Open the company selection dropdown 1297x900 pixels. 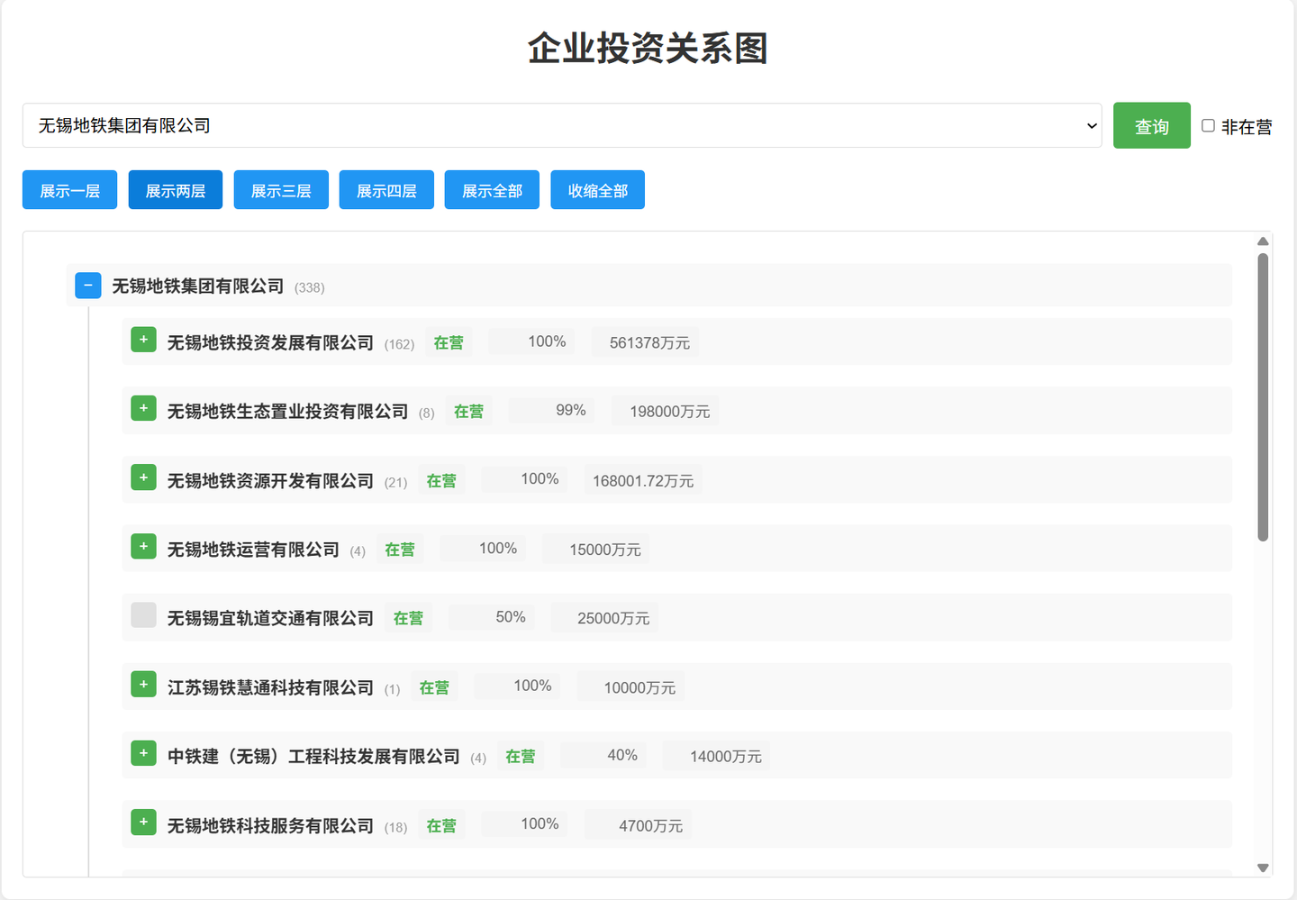click(x=562, y=125)
